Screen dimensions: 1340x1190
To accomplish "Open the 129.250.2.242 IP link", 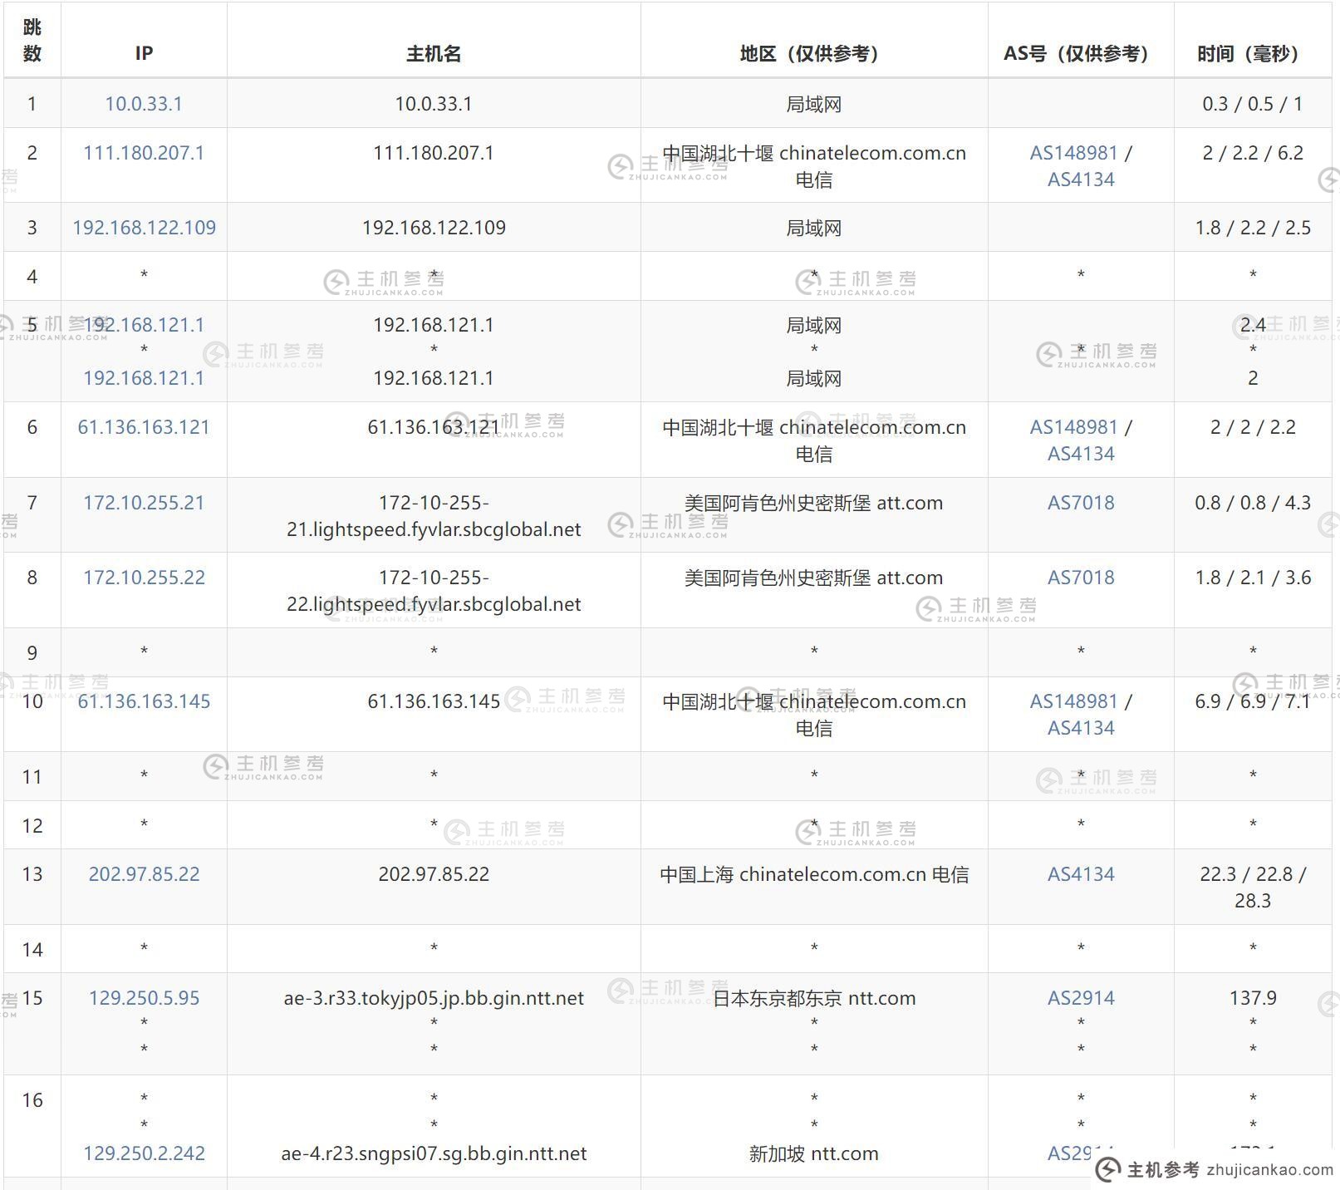I will coord(144,1153).
